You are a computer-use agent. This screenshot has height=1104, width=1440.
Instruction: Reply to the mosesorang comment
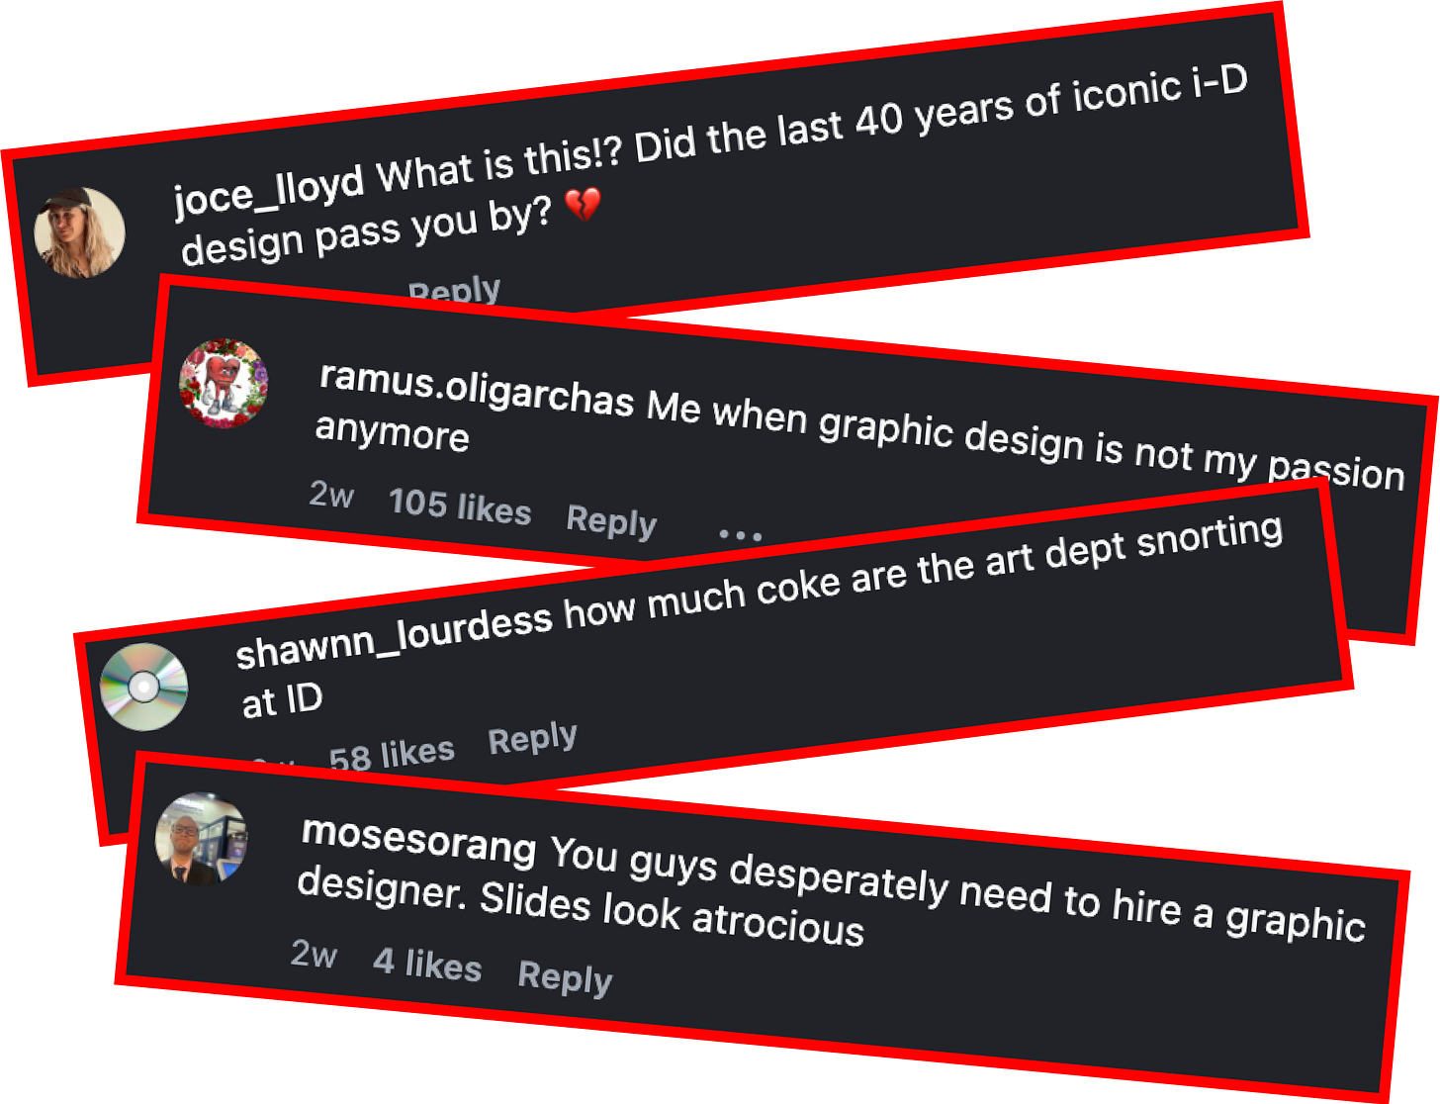click(x=565, y=977)
